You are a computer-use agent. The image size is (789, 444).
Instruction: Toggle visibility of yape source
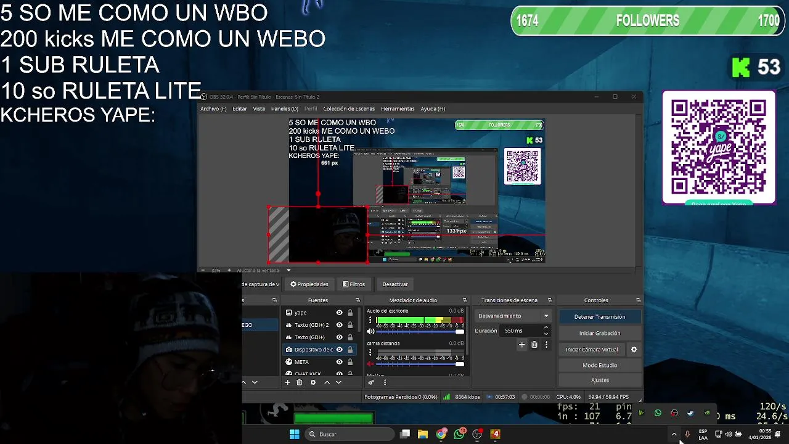(339, 313)
